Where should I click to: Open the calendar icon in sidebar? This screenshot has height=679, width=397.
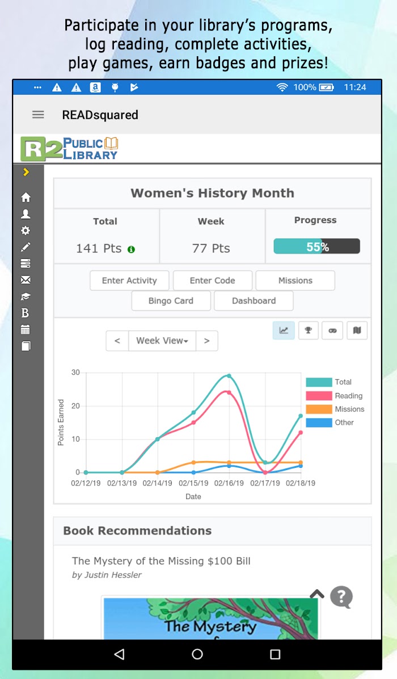(x=26, y=329)
